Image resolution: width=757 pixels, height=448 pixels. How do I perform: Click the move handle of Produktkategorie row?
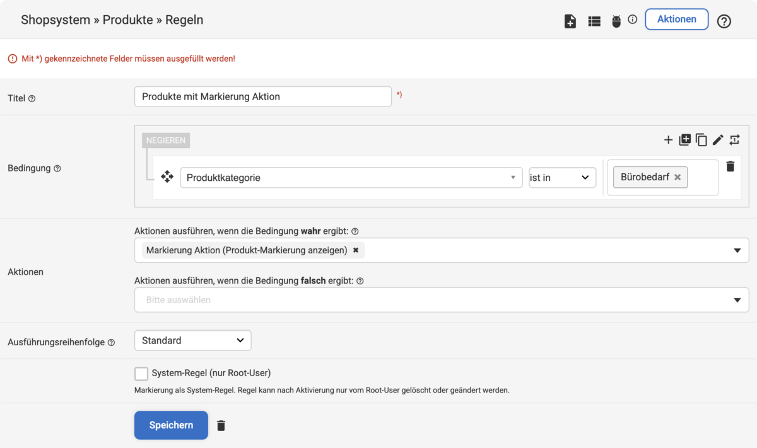167,177
